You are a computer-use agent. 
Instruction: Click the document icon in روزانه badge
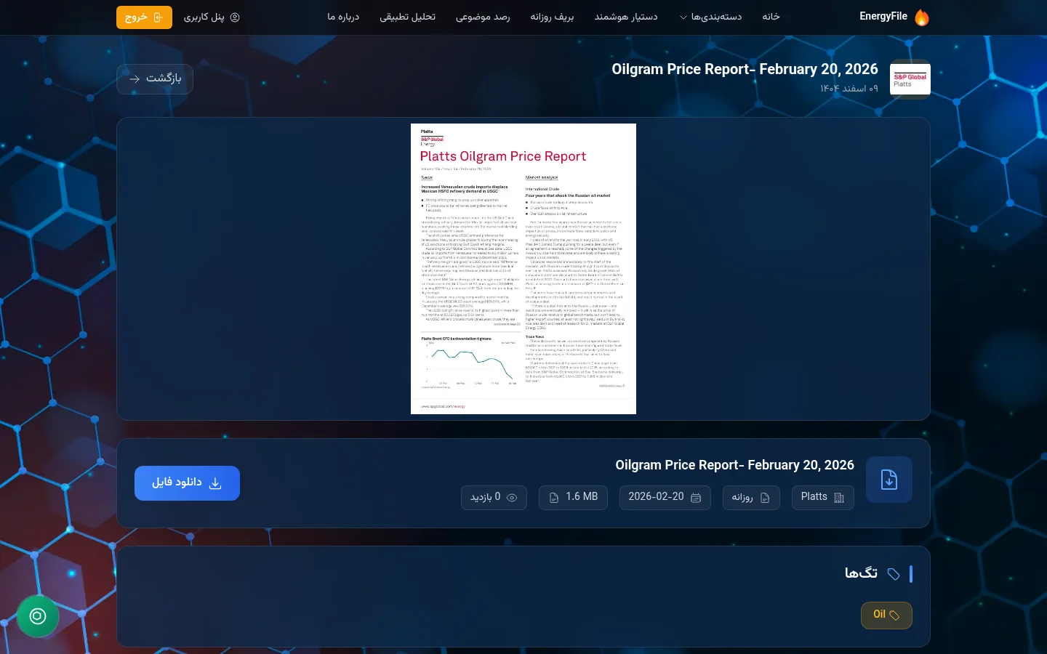click(765, 498)
